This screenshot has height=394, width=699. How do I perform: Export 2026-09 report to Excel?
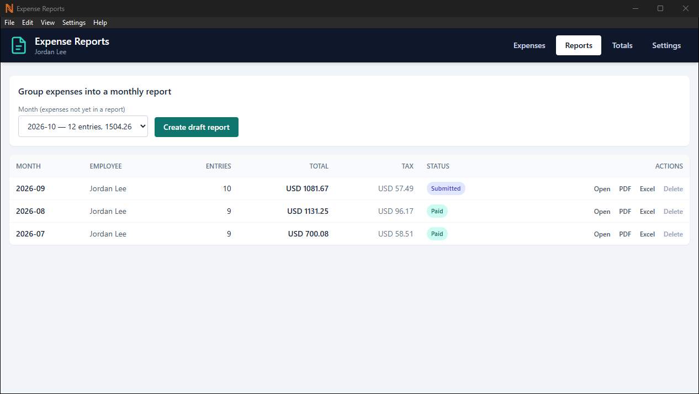tap(647, 189)
